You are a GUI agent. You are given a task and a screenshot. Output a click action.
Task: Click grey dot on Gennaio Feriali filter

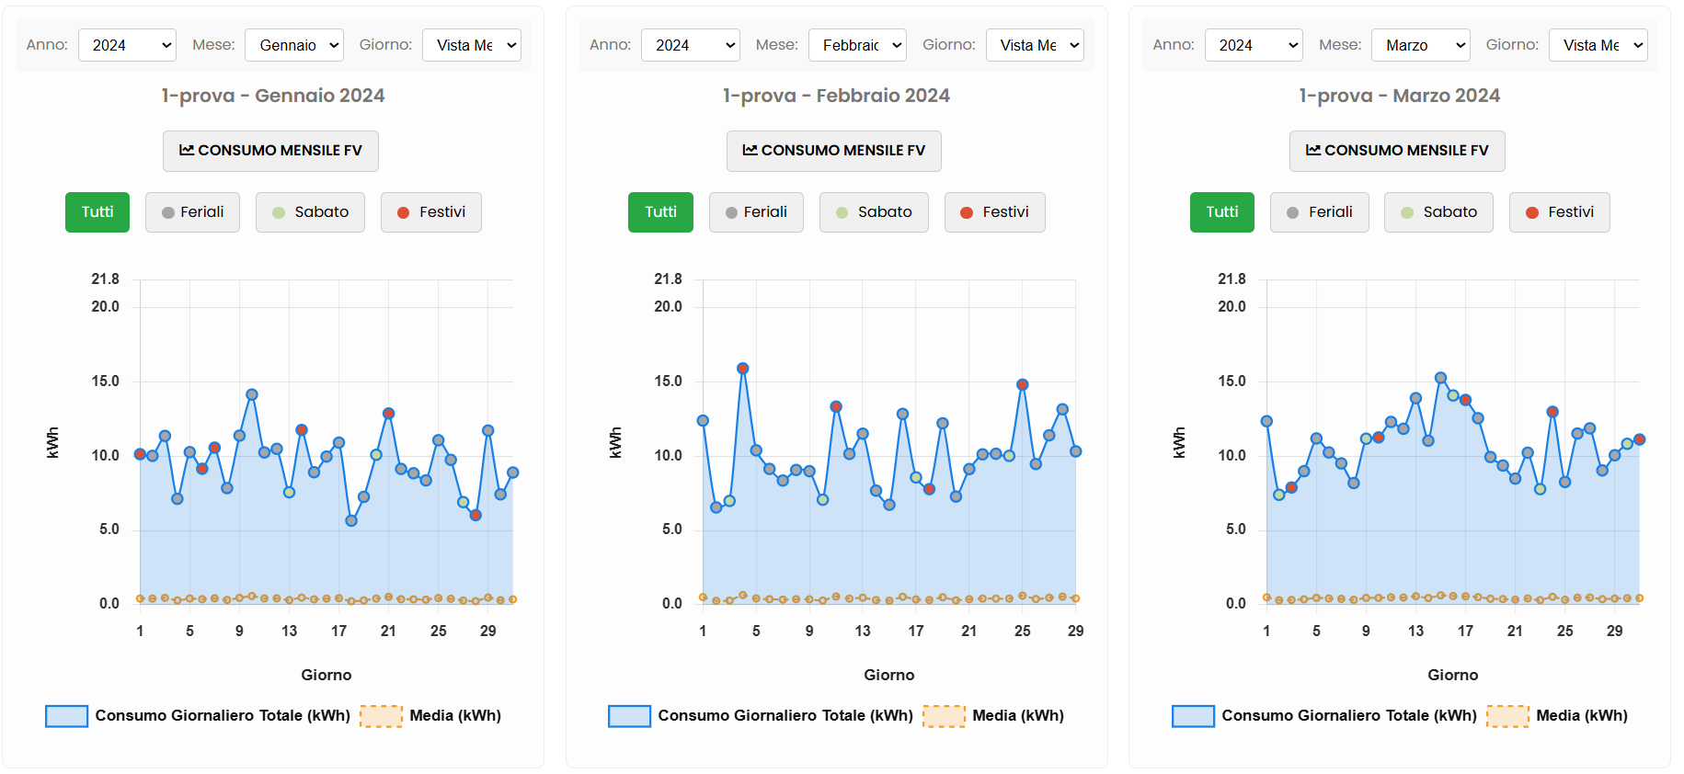[168, 212]
